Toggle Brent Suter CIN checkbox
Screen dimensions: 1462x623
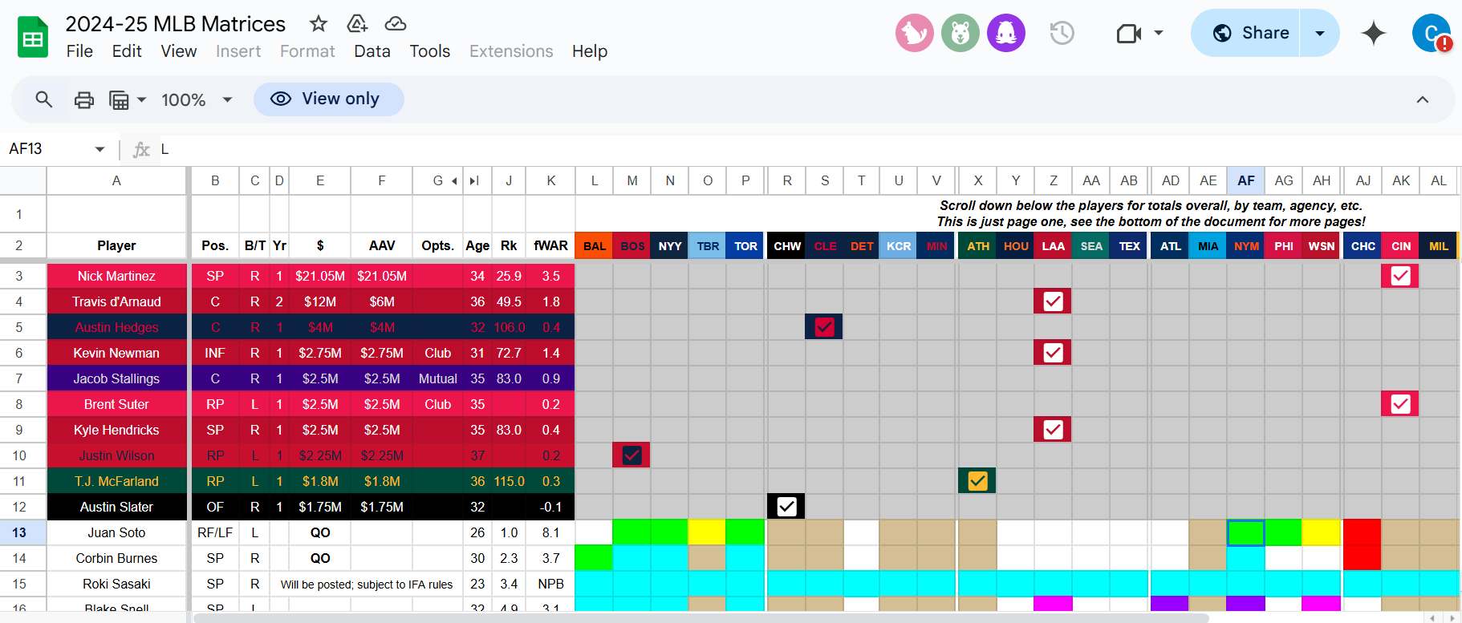pyautogui.click(x=1400, y=404)
